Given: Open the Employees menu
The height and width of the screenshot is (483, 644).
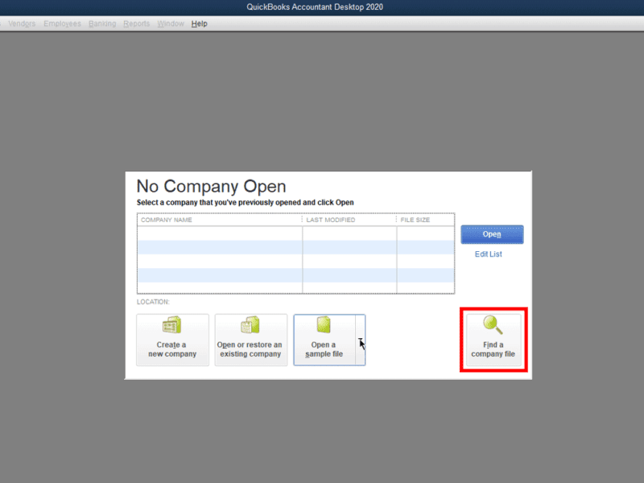Looking at the screenshot, I should click(63, 24).
